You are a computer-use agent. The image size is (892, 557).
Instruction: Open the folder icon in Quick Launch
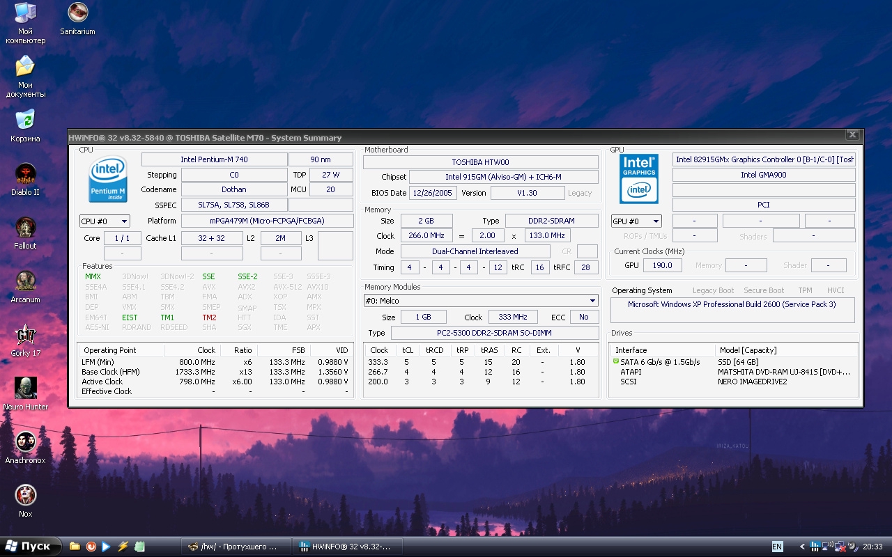(x=75, y=547)
